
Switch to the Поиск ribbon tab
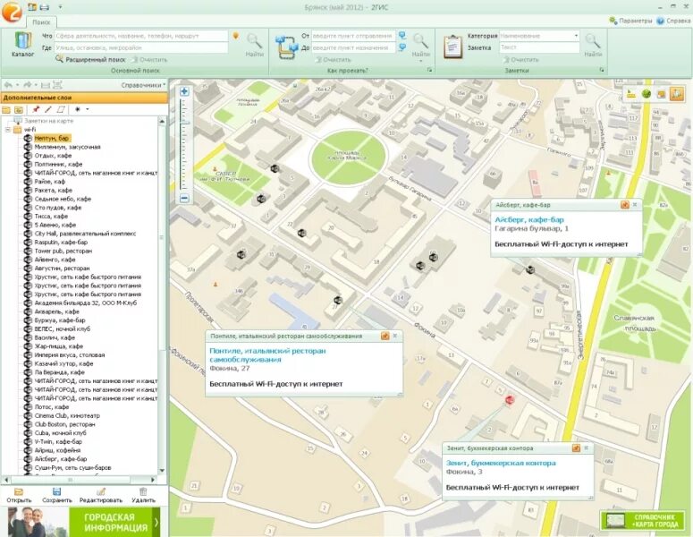pyautogui.click(x=41, y=21)
